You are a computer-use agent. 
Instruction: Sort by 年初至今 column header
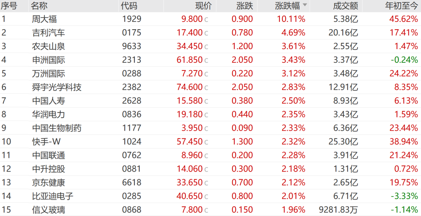pos(402,6)
